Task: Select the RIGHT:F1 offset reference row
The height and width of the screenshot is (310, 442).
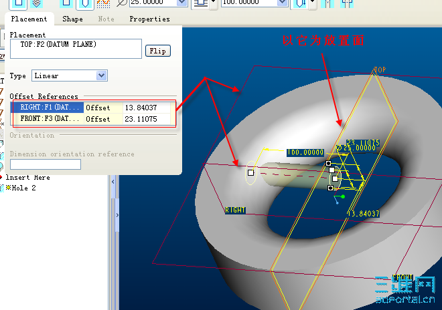Action: click(x=90, y=108)
